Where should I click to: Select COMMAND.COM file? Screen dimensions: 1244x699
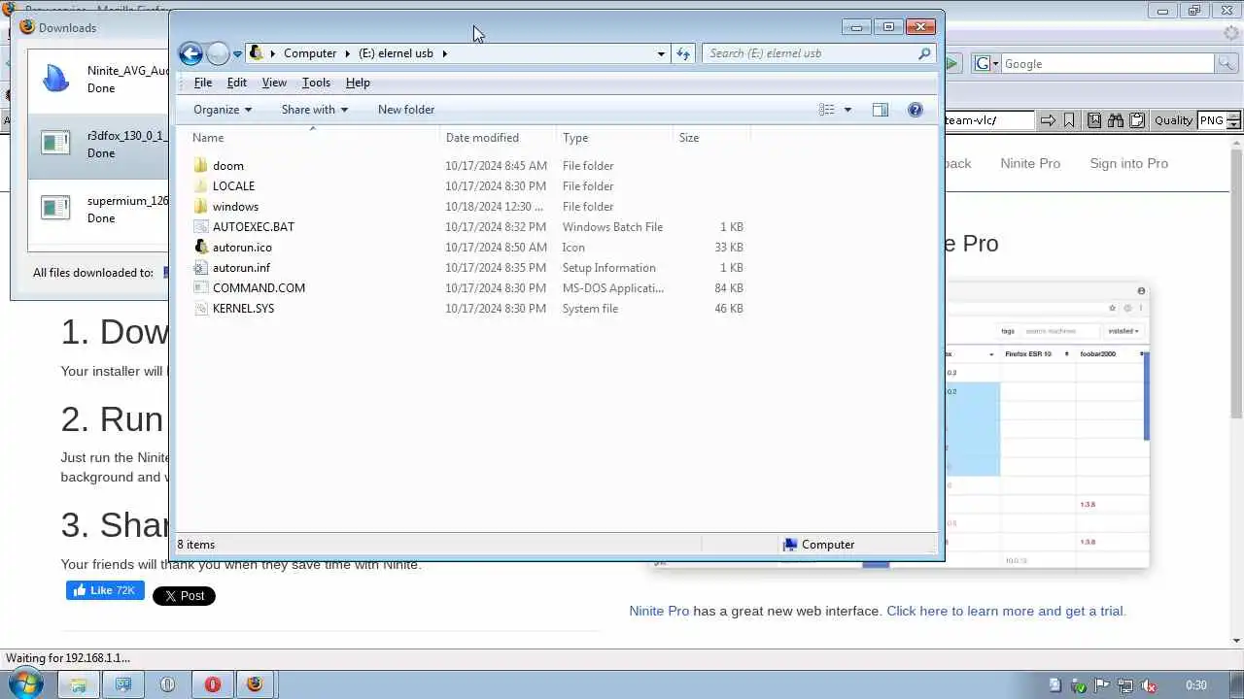(259, 288)
